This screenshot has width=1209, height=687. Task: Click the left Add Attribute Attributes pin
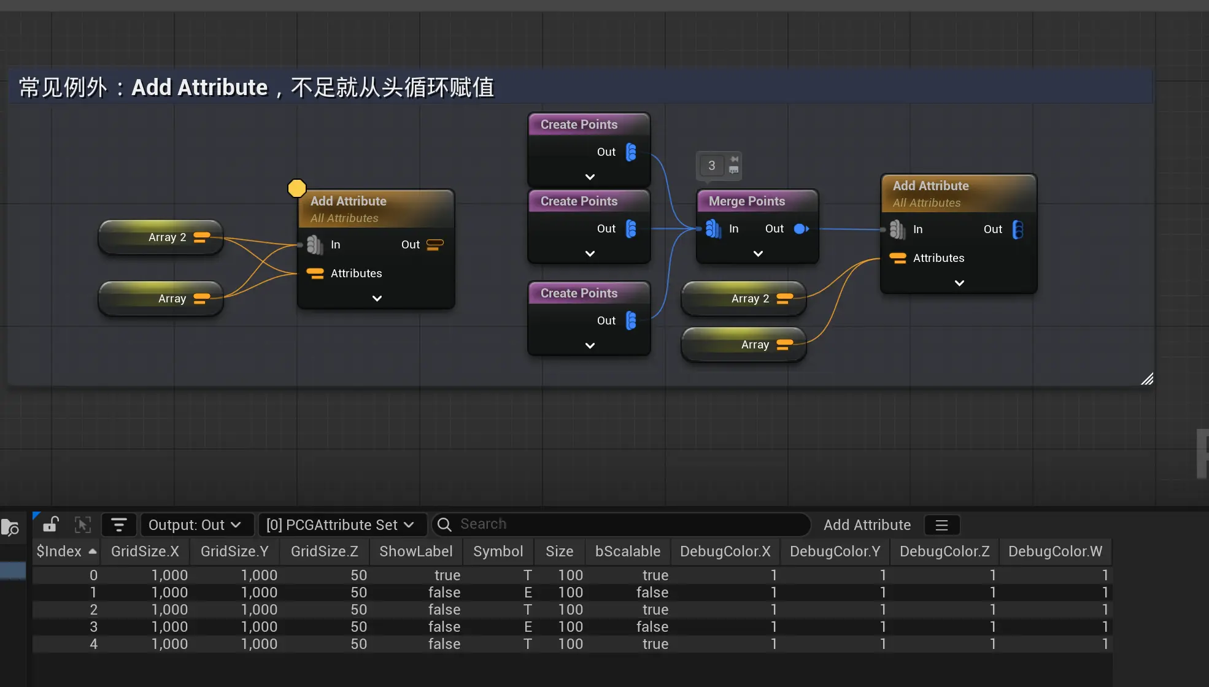pos(315,274)
